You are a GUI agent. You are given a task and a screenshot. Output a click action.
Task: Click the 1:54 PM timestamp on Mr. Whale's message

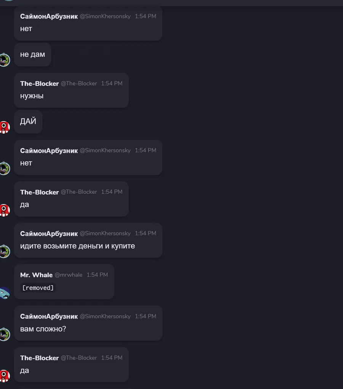click(97, 275)
